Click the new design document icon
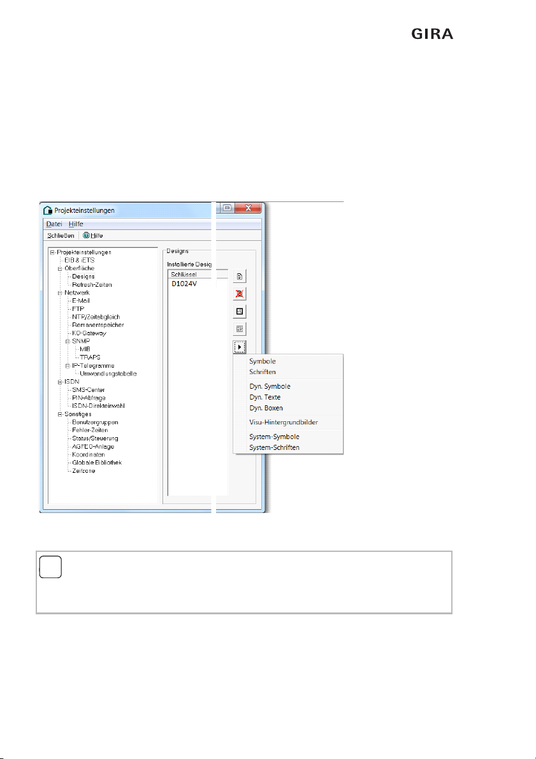Screen dimensions: 536x759 point(240,277)
